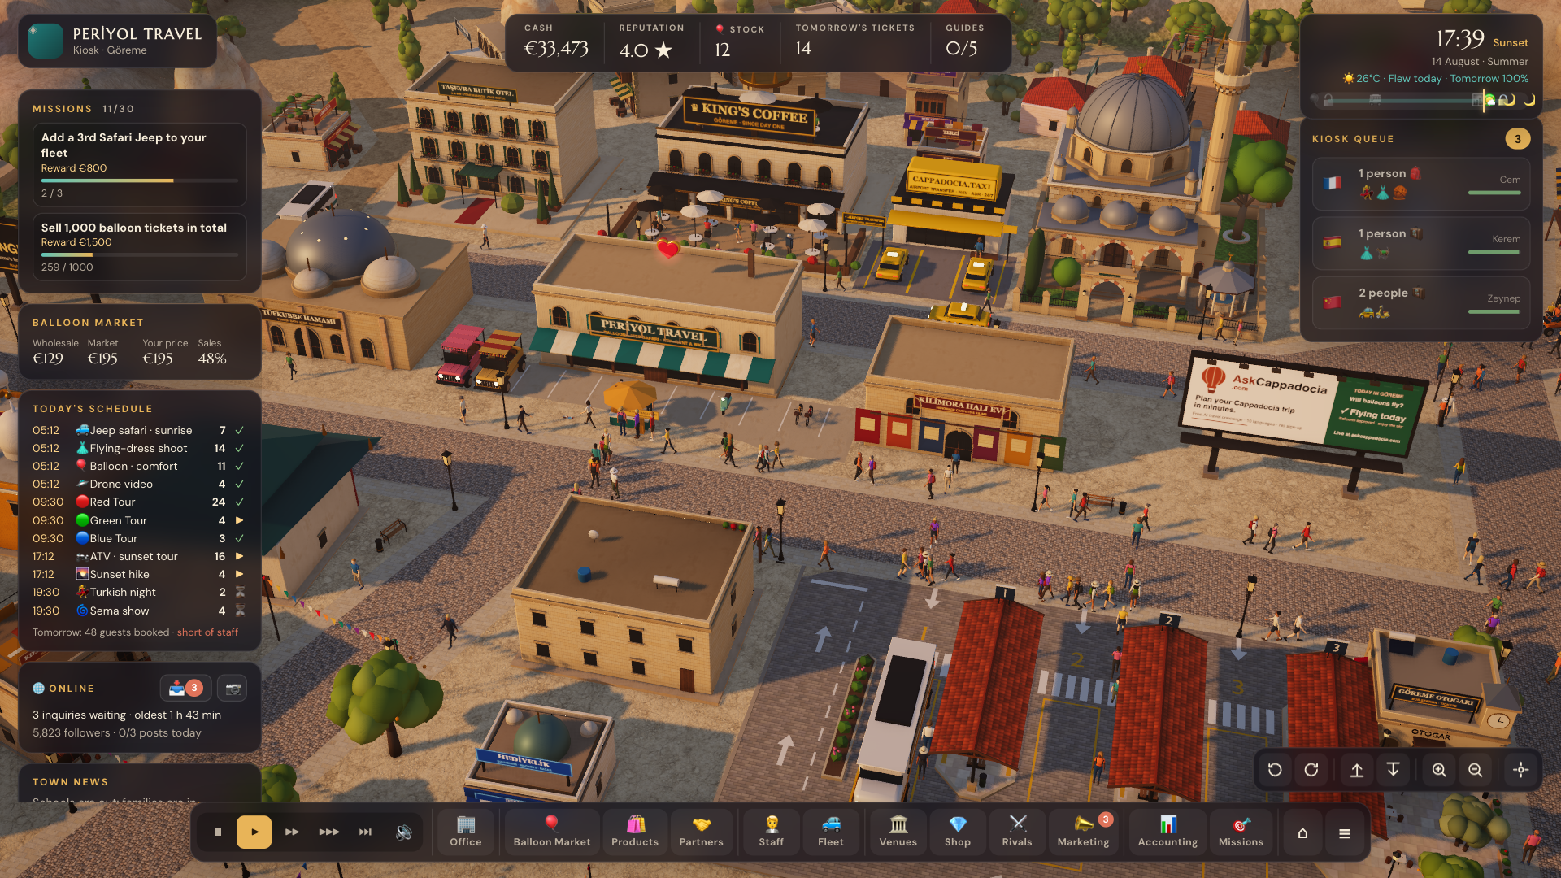1561x878 pixels.
Task: Skip to next event
Action: [366, 832]
